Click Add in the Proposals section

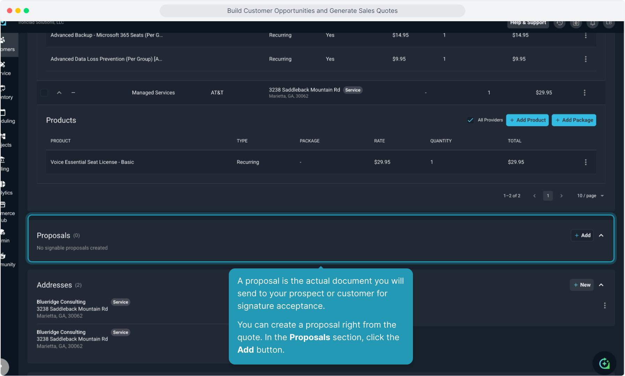[582, 236]
